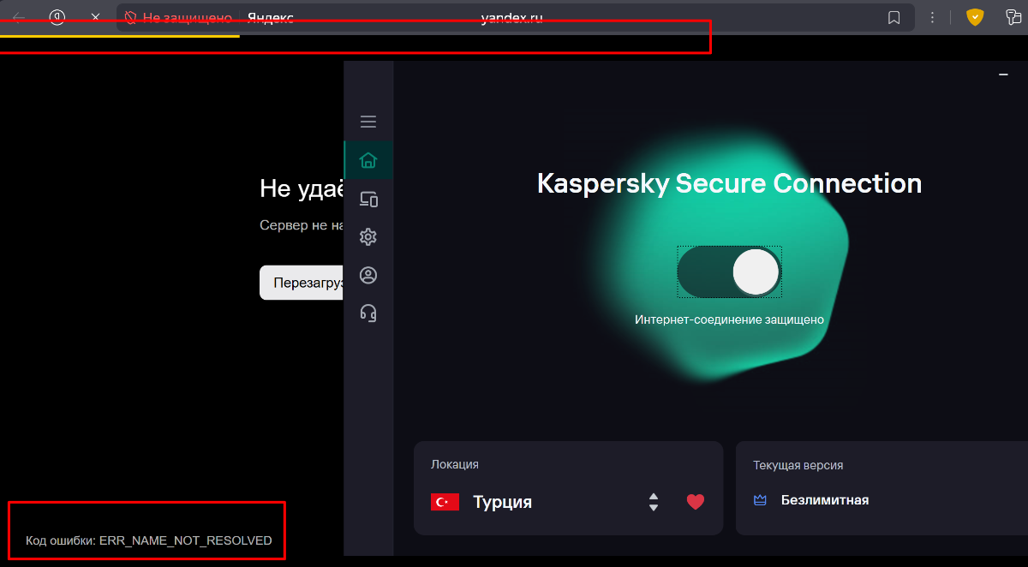Go to the Kaspersky home section

pyautogui.click(x=368, y=160)
